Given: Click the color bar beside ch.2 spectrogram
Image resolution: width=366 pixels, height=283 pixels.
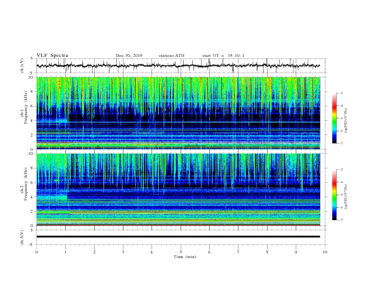Looking at the screenshot, I should [334, 195].
